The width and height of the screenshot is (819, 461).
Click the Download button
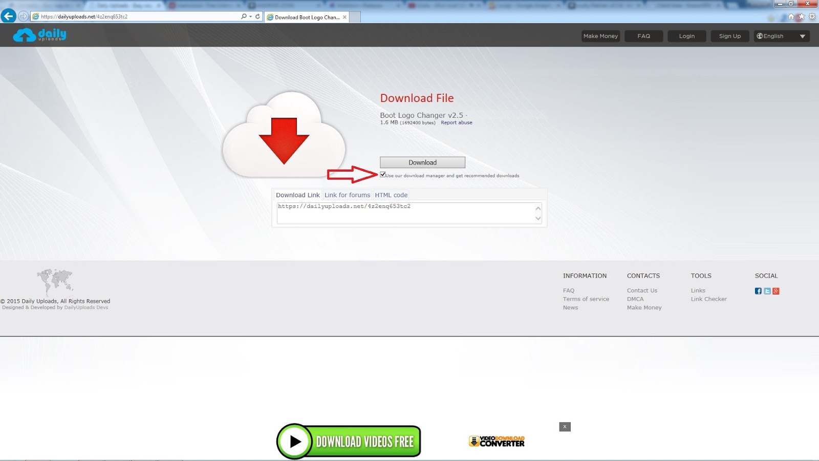point(422,162)
